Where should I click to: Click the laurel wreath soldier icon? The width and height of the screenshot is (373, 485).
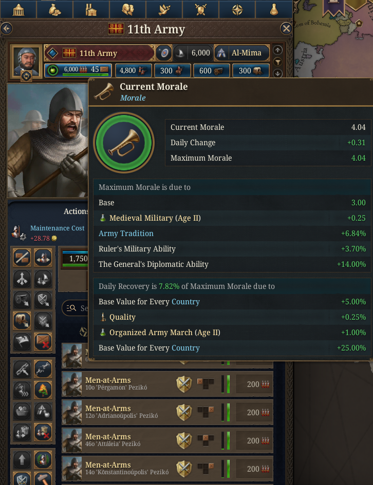(43, 460)
